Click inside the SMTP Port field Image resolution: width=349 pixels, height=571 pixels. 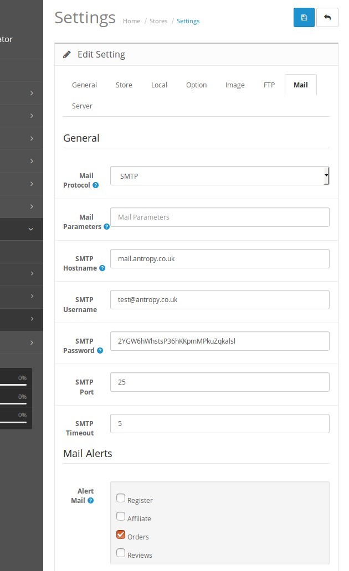click(219, 382)
